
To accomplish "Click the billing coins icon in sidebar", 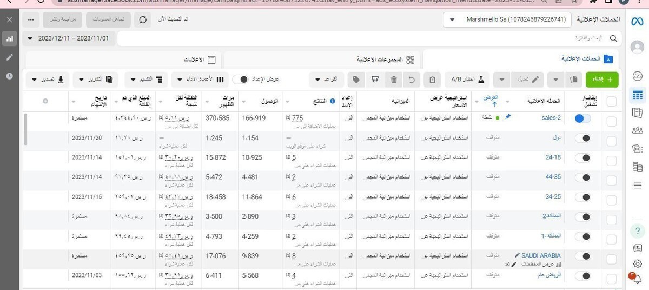I will click(637, 167).
